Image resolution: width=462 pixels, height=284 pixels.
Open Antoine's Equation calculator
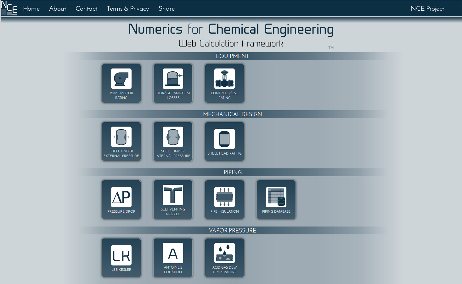[x=173, y=258]
